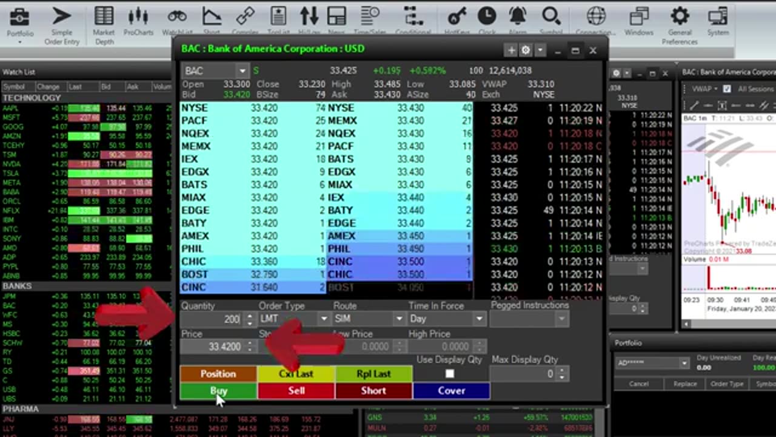Select the AAPL row in Watch List
The height and width of the screenshot is (437, 776).
[x=85, y=108]
